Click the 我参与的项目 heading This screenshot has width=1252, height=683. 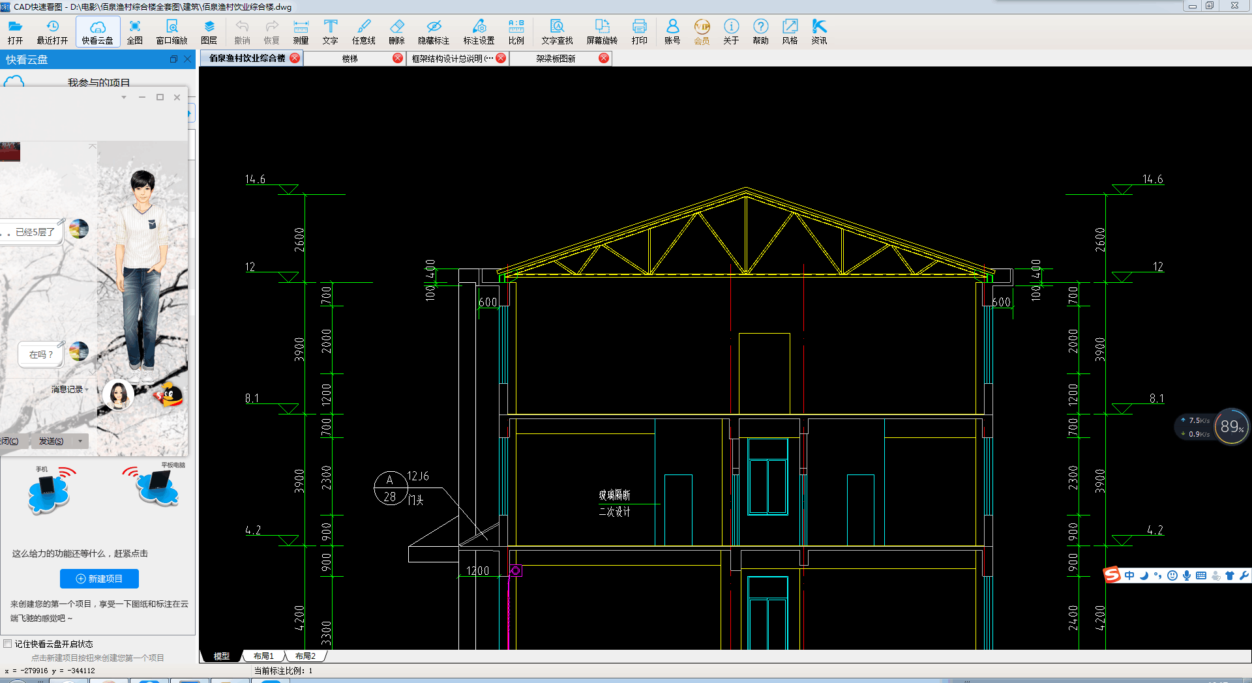point(98,83)
